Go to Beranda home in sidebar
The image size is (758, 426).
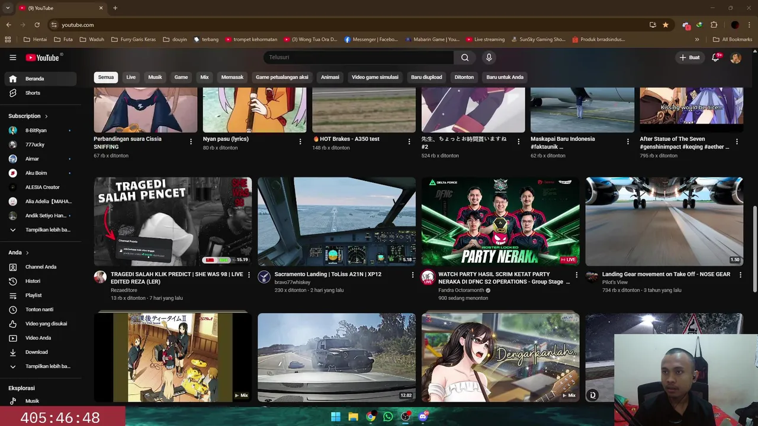40,79
